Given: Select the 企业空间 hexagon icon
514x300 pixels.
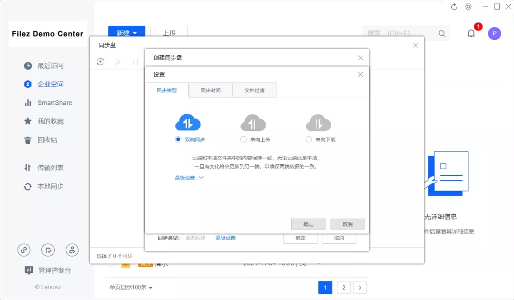Looking at the screenshot, I should tap(28, 84).
